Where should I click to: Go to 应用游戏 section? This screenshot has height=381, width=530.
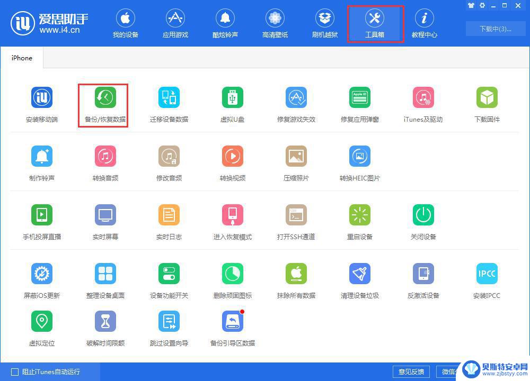pyautogui.click(x=175, y=24)
